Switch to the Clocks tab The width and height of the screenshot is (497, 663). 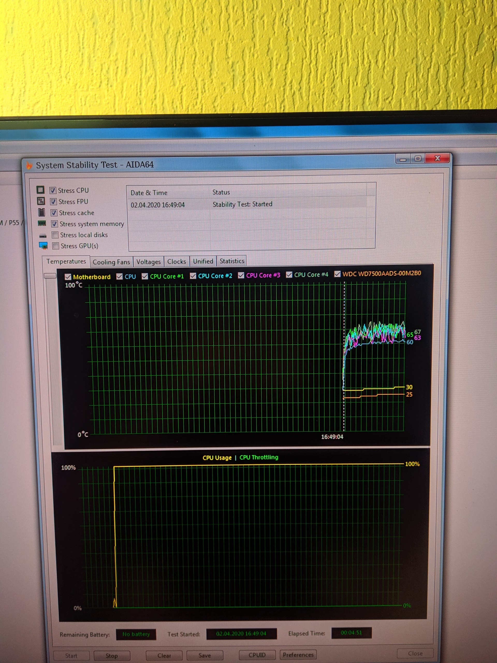click(177, 261)
